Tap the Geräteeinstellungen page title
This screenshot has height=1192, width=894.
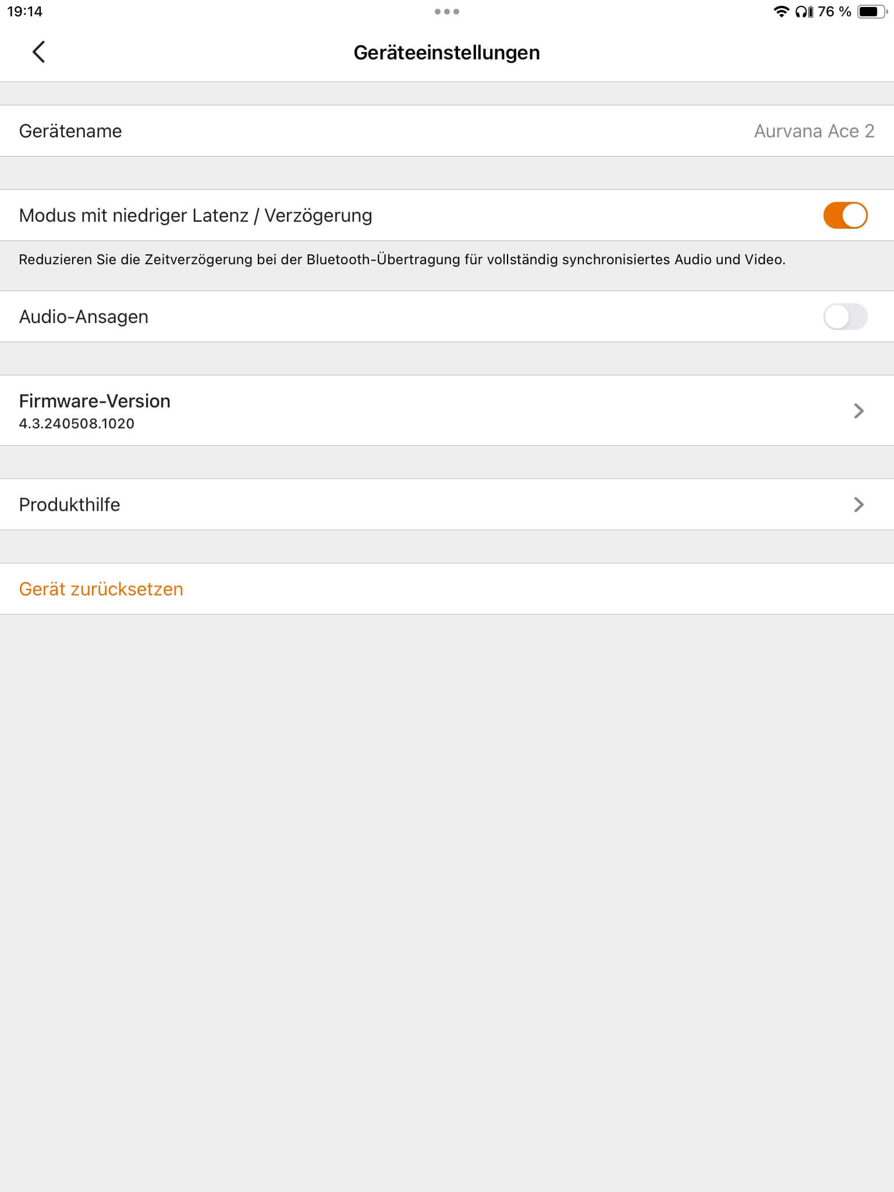pos(447,52)
